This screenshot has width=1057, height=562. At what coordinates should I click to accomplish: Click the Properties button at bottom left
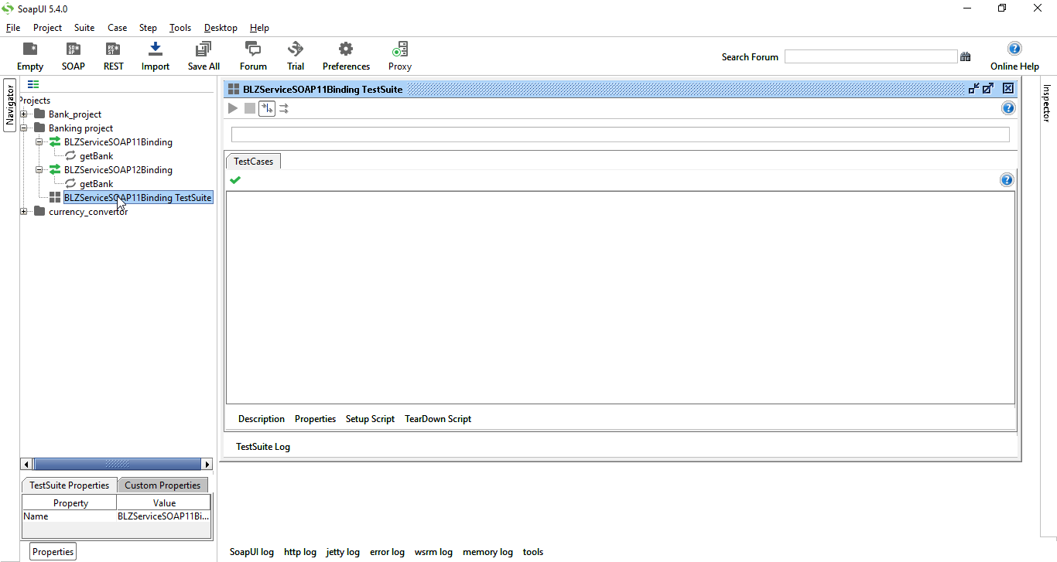point(52,550)
